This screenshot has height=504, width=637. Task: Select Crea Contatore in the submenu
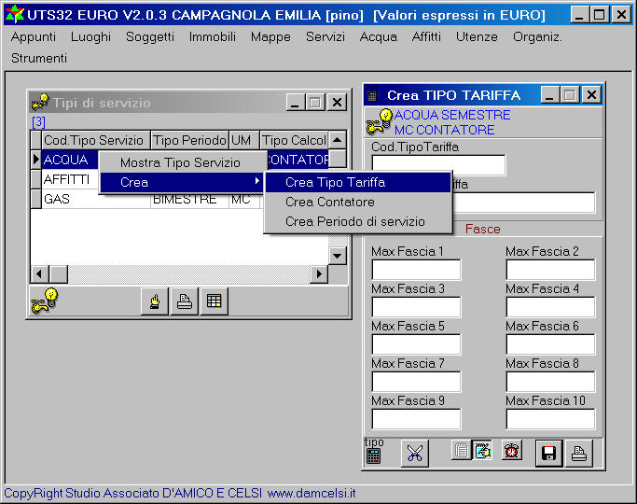click(x=330, y=202)
